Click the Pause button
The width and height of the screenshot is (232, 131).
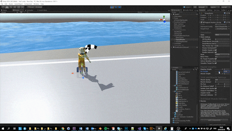(116, 7)
